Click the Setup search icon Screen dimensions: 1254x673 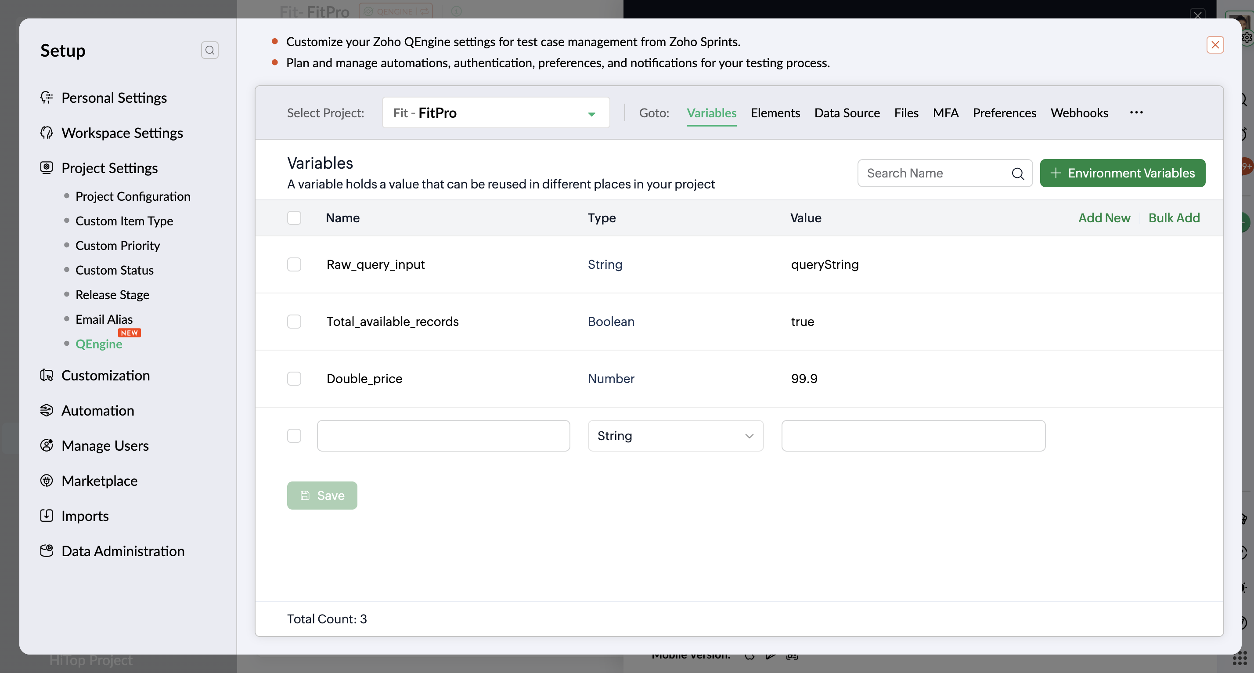click(209, 50)
